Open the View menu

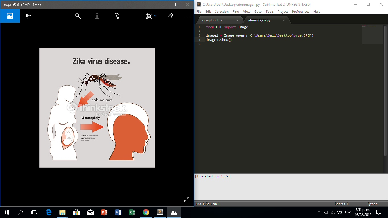247,12
